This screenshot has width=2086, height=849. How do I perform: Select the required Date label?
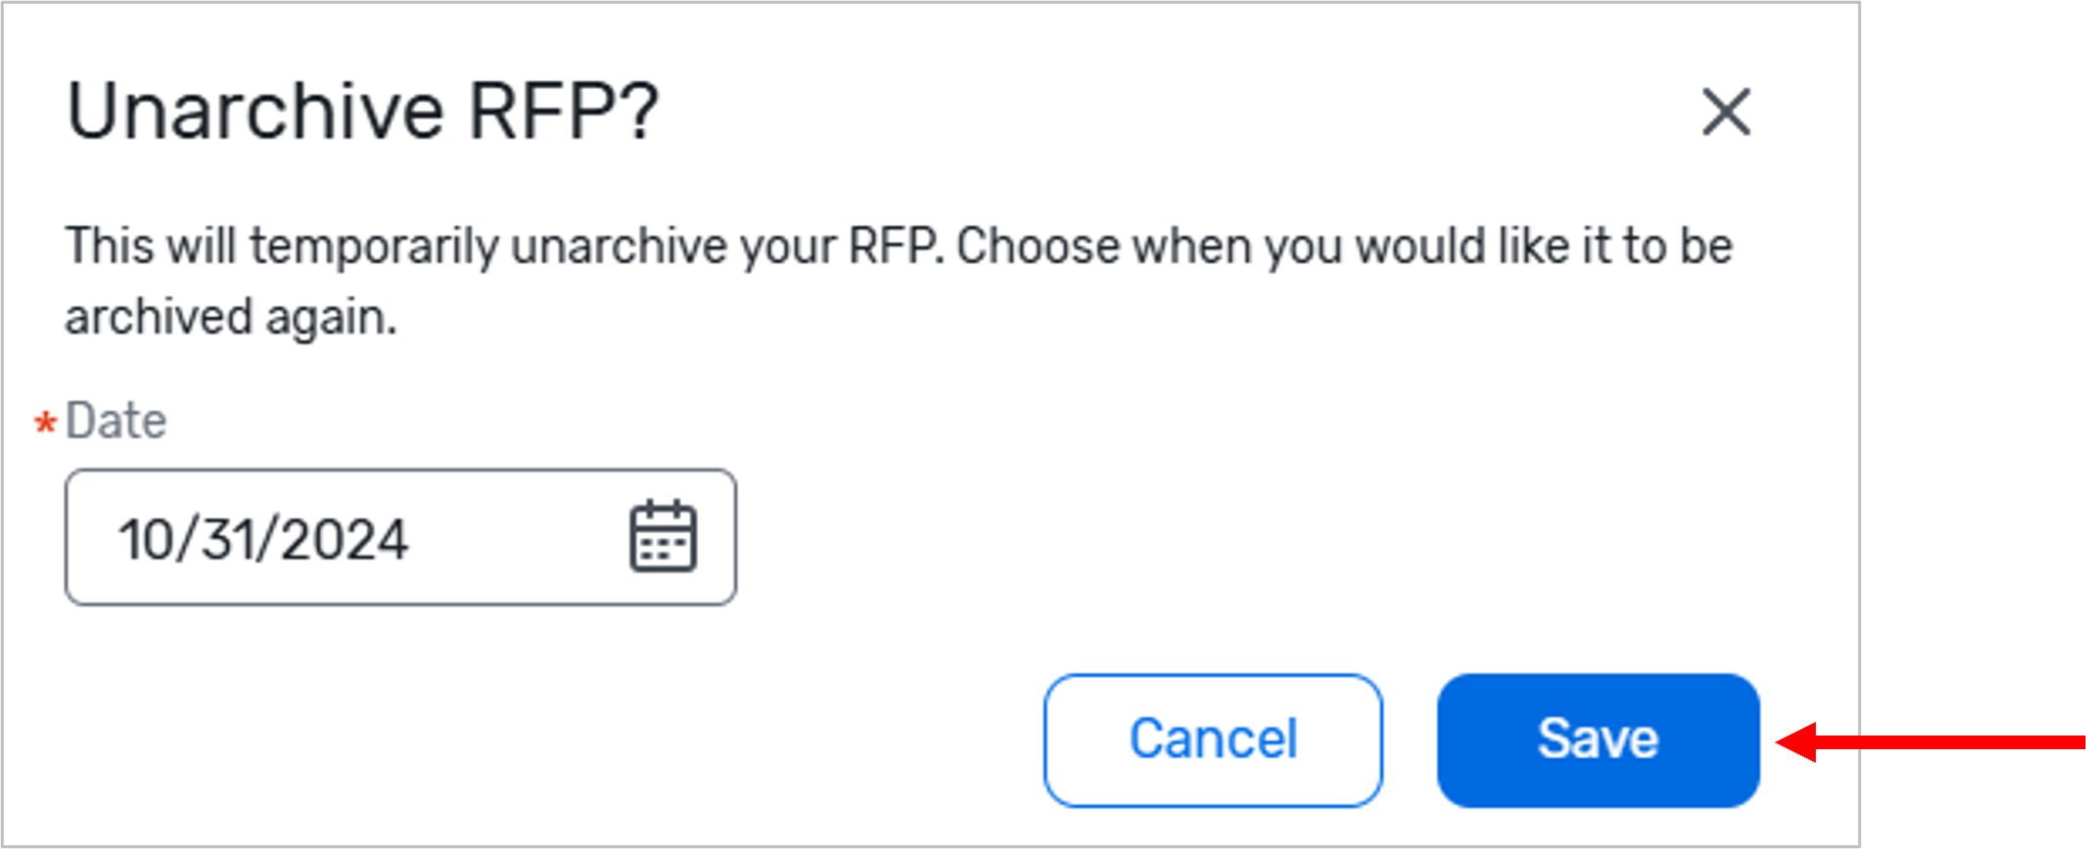point(116,421)
